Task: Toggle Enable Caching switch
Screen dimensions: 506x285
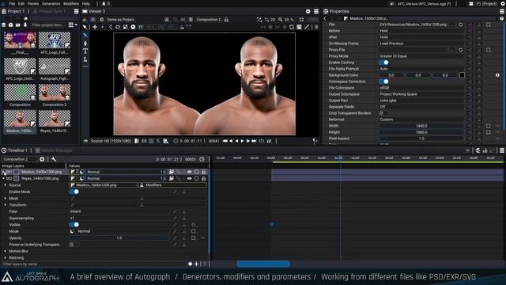Action: 383,63
